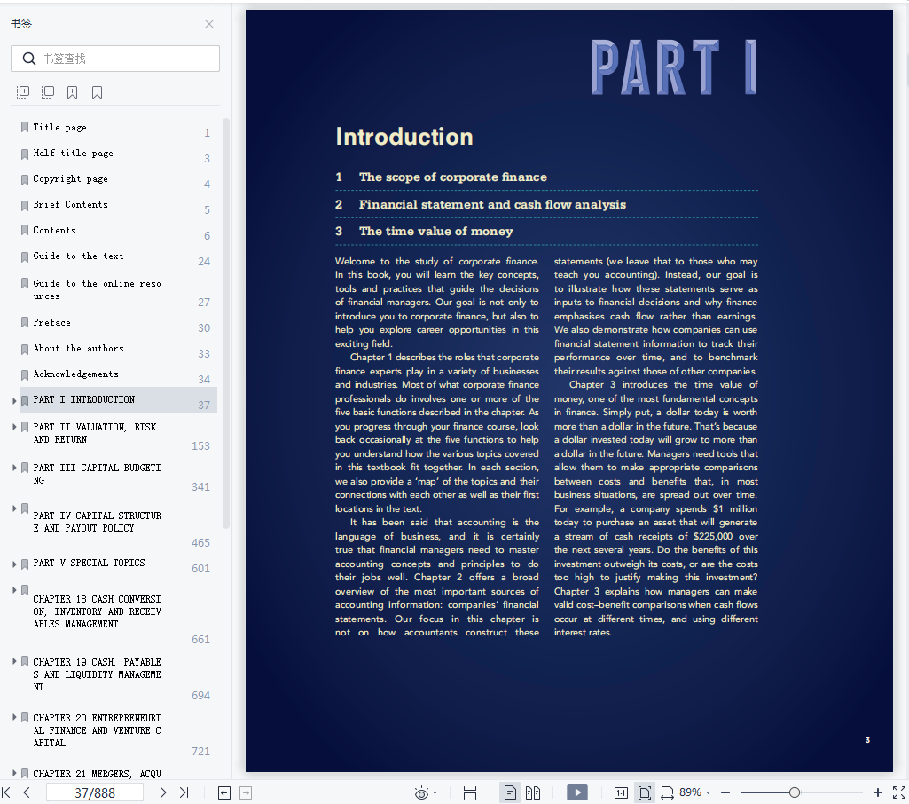The image size is (909, 804).
Task: Expand CHAPTER 21 MERGERS bookmark
Action: coord(14,773)
